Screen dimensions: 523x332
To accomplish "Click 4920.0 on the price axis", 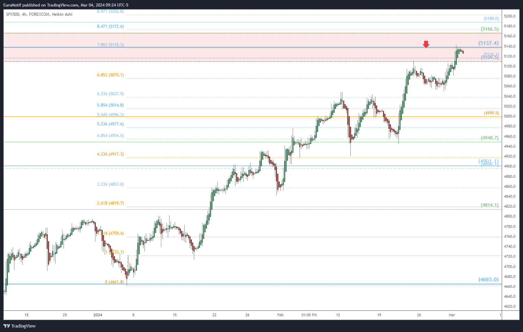I will [x=510, y=156].
